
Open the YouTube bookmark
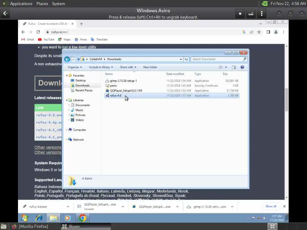pos(46,40)
